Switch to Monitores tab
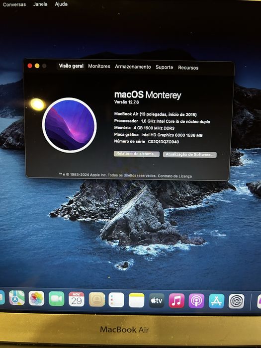 pyautogui.click(x=99, y=66)
